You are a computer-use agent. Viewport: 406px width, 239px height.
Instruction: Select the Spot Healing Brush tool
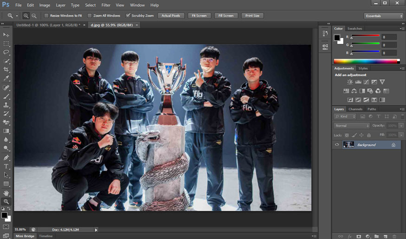click(6, 88)
